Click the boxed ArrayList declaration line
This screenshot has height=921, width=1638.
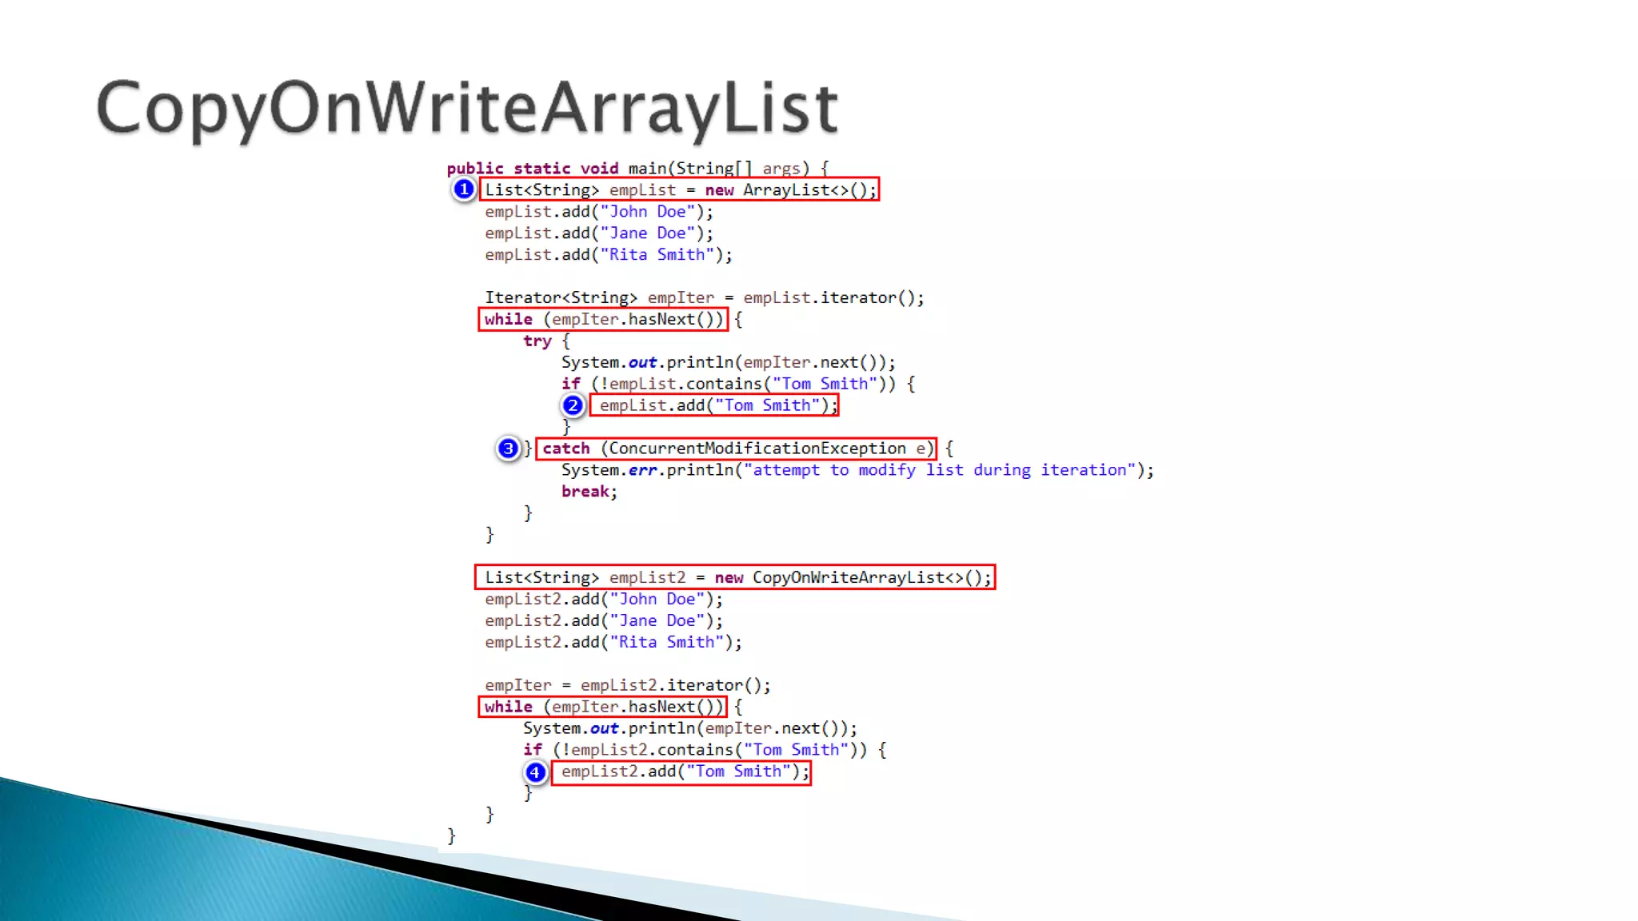[x=679, y=189]
